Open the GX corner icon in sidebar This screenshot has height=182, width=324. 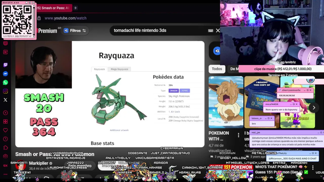pyautogui.click(x=5, y=166)
